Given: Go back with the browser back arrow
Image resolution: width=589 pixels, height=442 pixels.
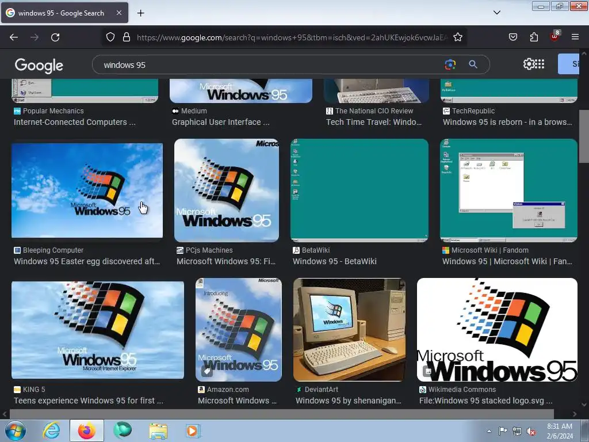Looking at the screenshot, I should [x=14, y=37].
